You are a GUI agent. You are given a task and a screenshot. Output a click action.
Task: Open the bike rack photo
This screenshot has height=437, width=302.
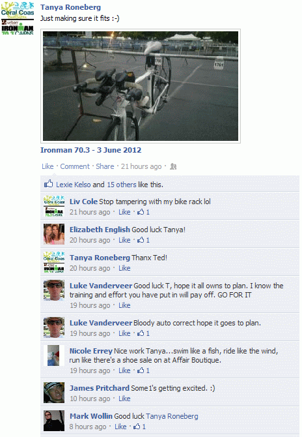(x=141, y=86)
